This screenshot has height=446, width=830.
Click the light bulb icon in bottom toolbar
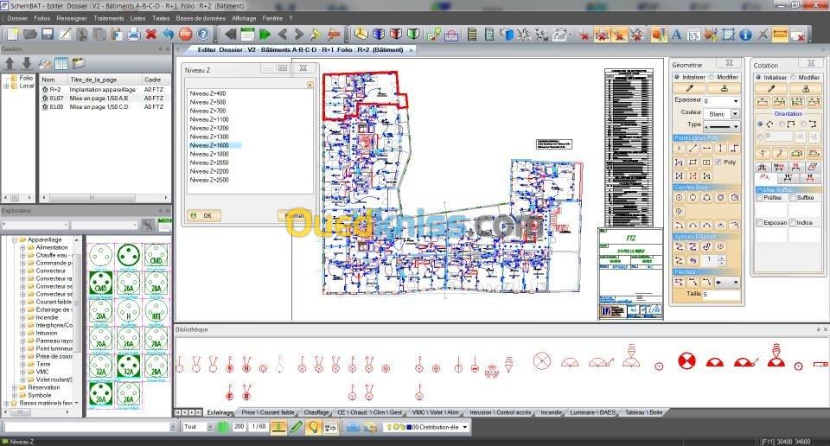[x=313, y=426]
